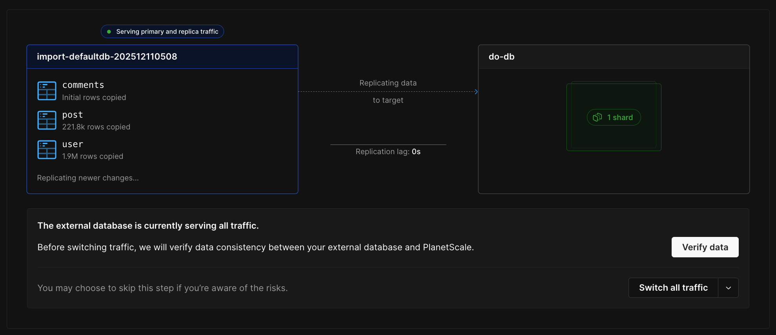This screenshot has width=776, height=335.
Task: Click the Switch all traffic button
Action: click(673, 288)
